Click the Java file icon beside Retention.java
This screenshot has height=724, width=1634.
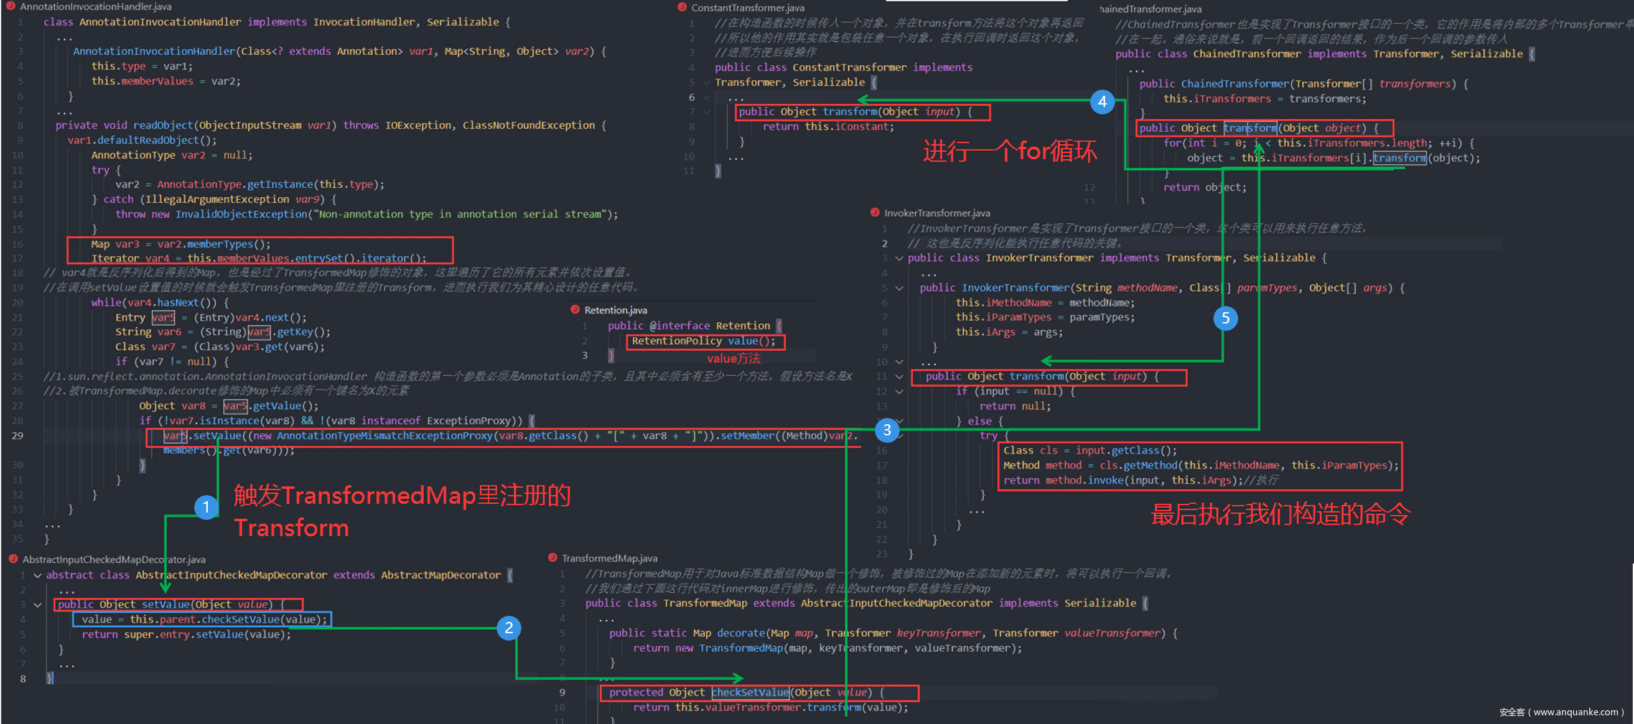click(575, 309)
